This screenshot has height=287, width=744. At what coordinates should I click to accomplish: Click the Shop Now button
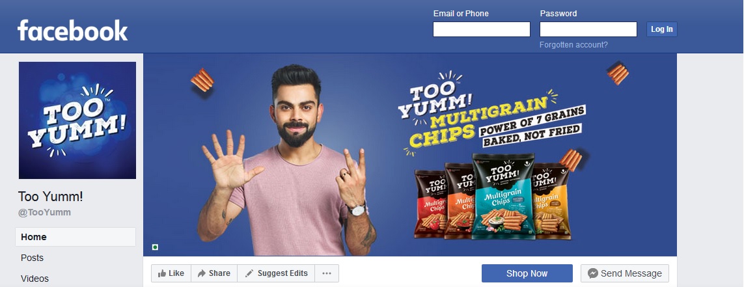click(527, 273)
